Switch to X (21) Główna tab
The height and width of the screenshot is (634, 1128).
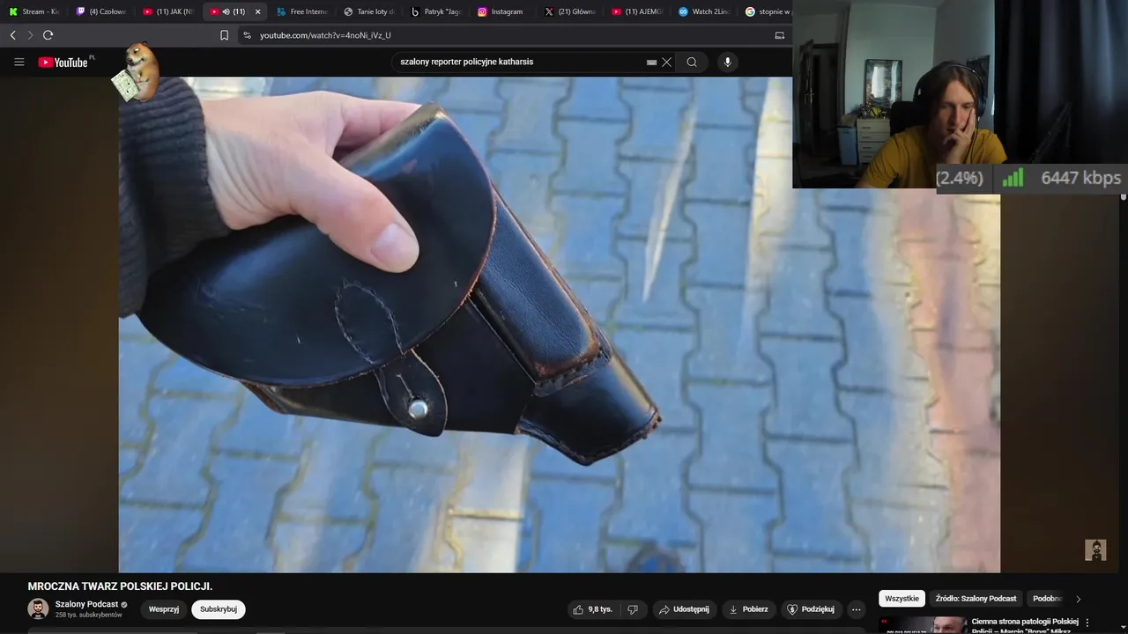pyautogui.click(x=570, y=11)
